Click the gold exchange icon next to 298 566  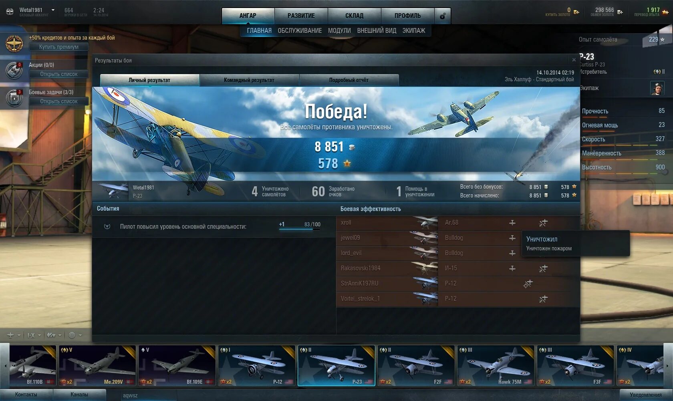point(620,12)
